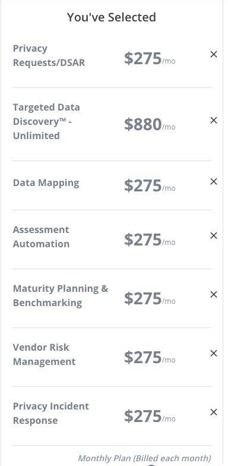Click Targeted Data Discovery - Unlimited label
The width and height of the screenshot is (228, 466).
click(46, 121)
